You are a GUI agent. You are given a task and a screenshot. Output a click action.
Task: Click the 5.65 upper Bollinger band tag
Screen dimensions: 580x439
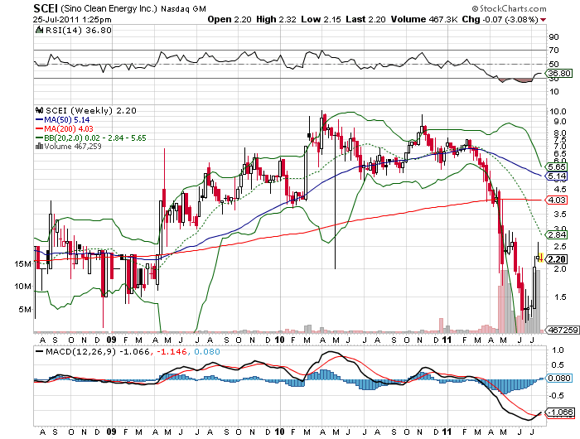point(556,167)
